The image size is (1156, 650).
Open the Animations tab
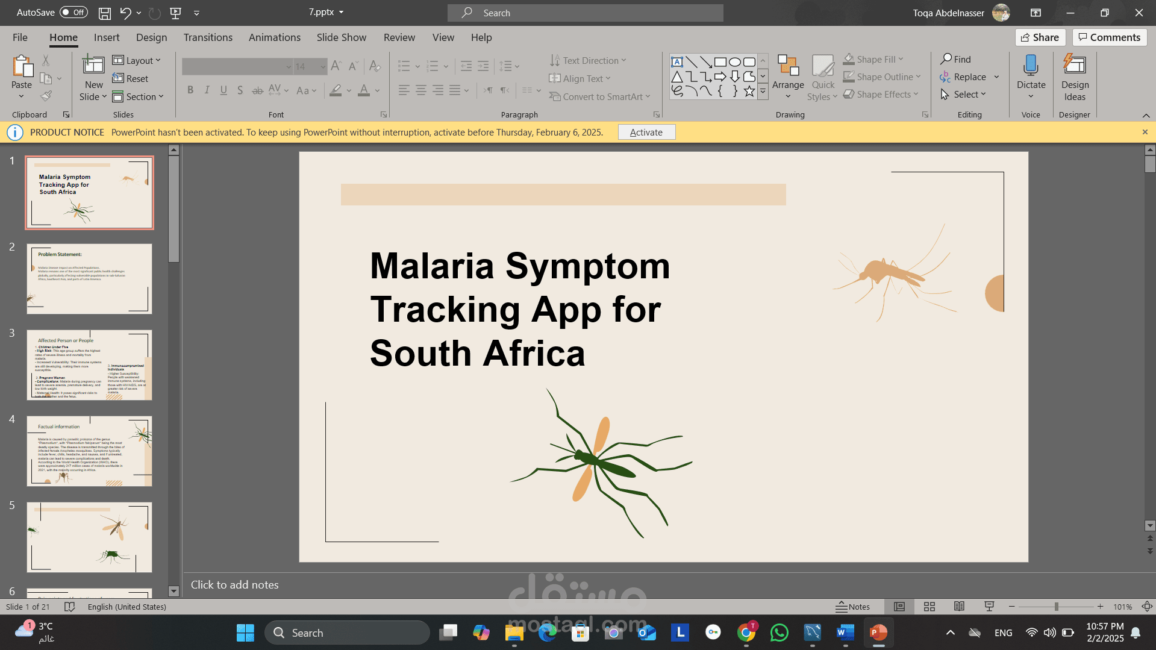[x=275, y=37]
